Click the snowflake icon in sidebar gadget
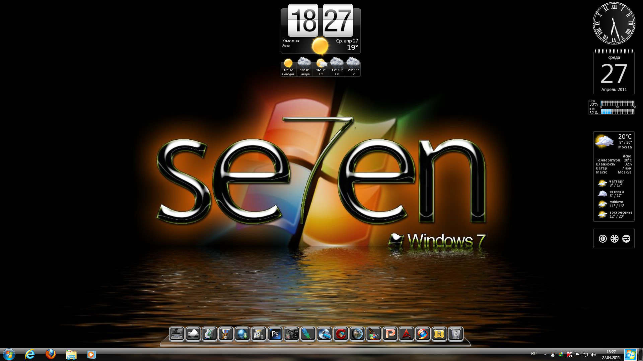This screenshot has width=643, height=361. [614, 239]
